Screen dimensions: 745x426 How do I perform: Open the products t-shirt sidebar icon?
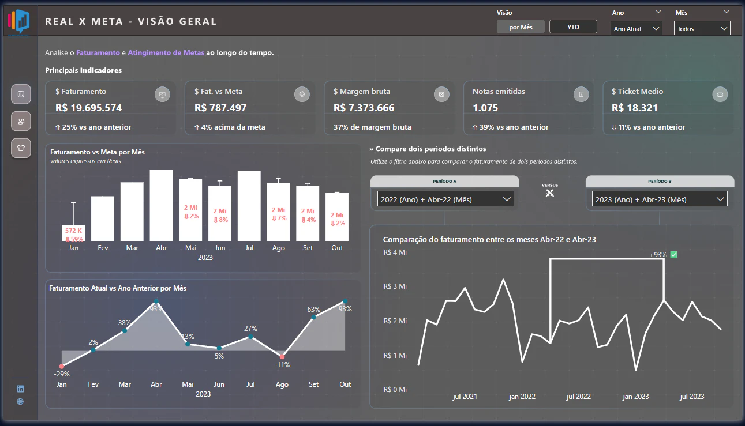pos(21,148)
